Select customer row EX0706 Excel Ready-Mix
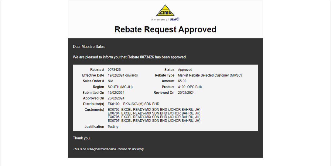Image resolution: width=331 pixels, height=166 pixels. click(x=154, y=117)
